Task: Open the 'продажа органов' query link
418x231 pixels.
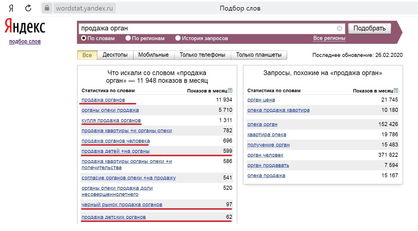Action: pyautogui.click(x=103, y=100)
